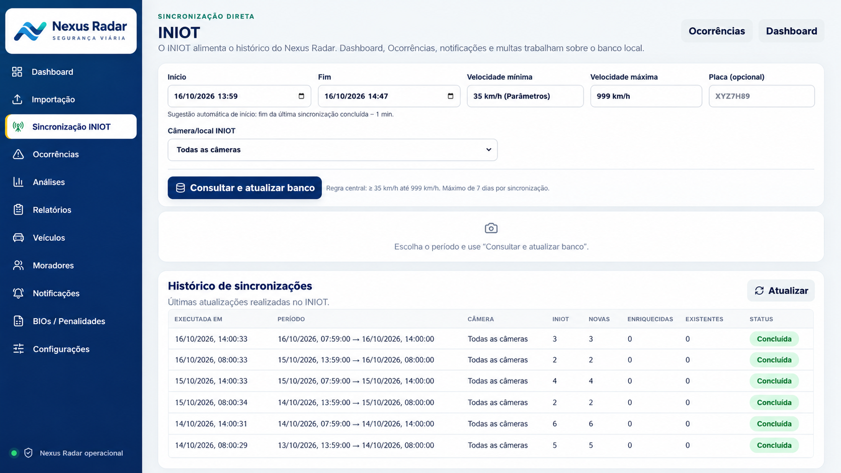Click the Início date text 16/10/2026 13:59
The width and height of the screenshot is (841, 473).
coord(206,96)
